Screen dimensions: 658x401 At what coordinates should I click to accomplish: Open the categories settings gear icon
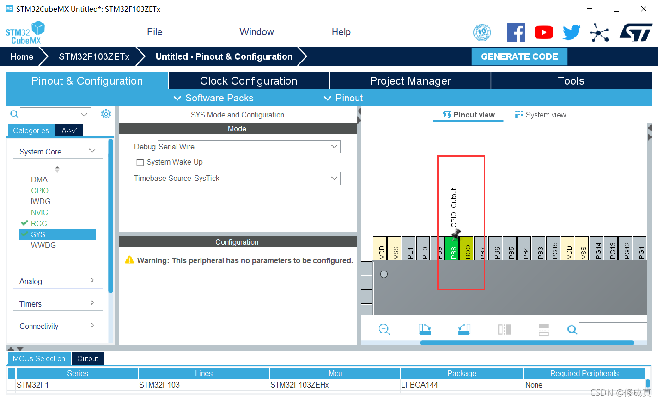click(x=106, y=114)
